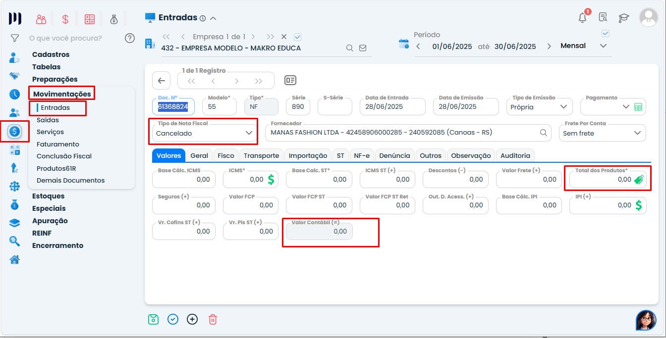Go to home icon in sidebar
Image resolution: width=666 pixels, height=338 pixels.
pyautogui.click(x=14, y=259)
